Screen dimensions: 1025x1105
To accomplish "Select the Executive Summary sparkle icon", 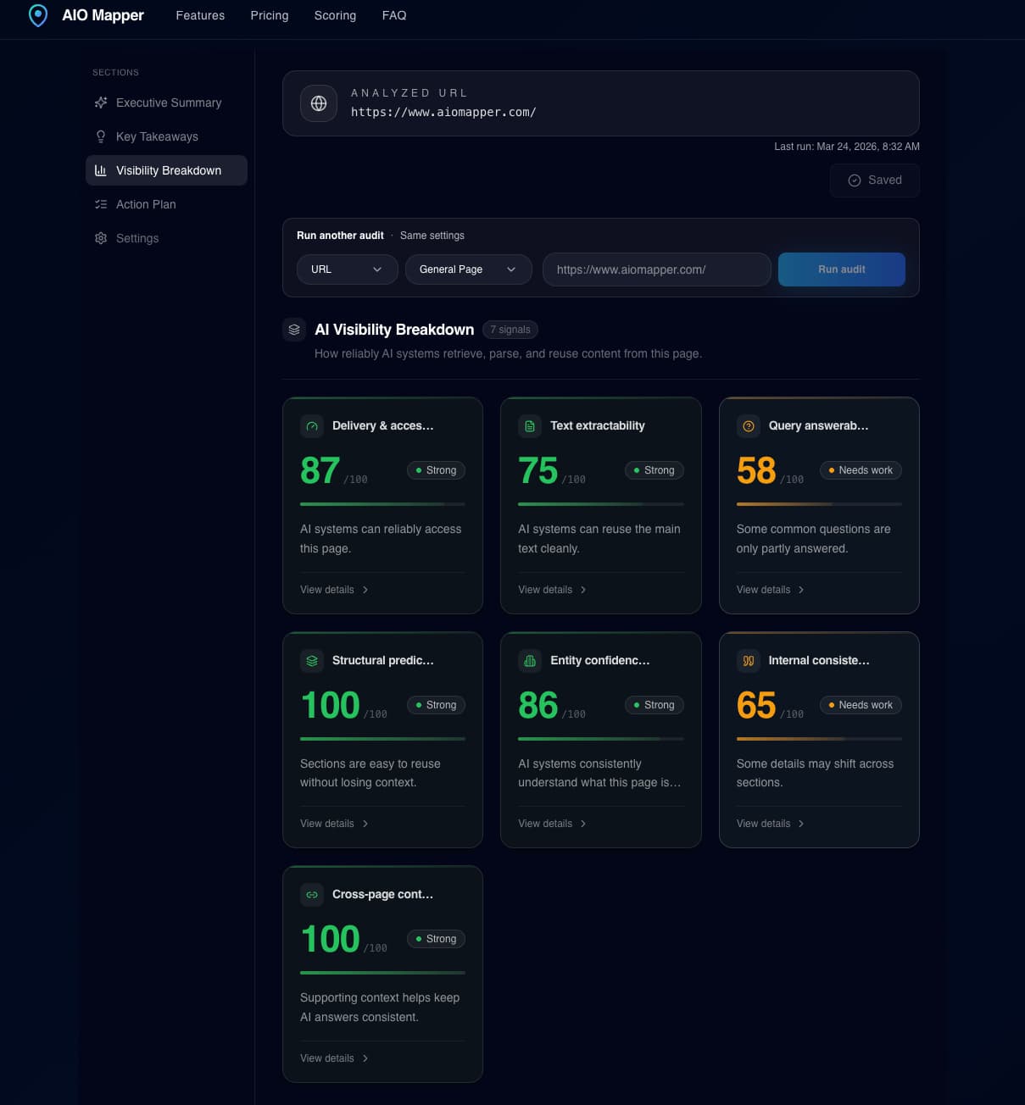I will coord(100,103).
